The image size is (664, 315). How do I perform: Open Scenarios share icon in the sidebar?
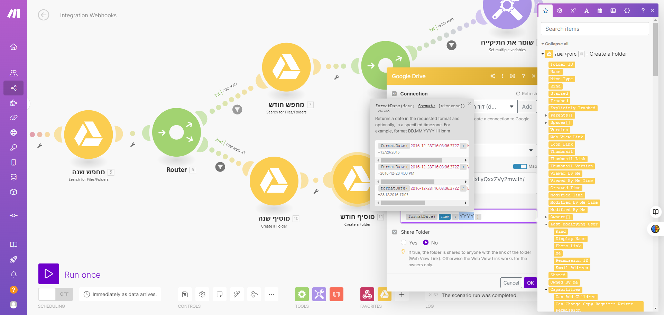(13, 88)
